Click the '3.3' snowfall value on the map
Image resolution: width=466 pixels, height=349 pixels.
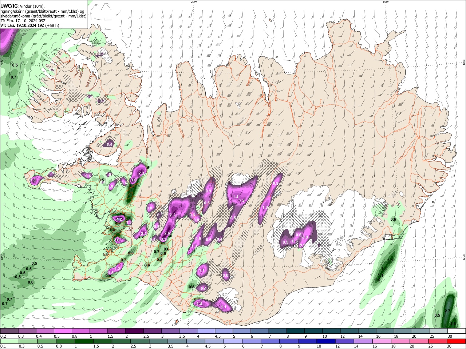pos(163,239)
